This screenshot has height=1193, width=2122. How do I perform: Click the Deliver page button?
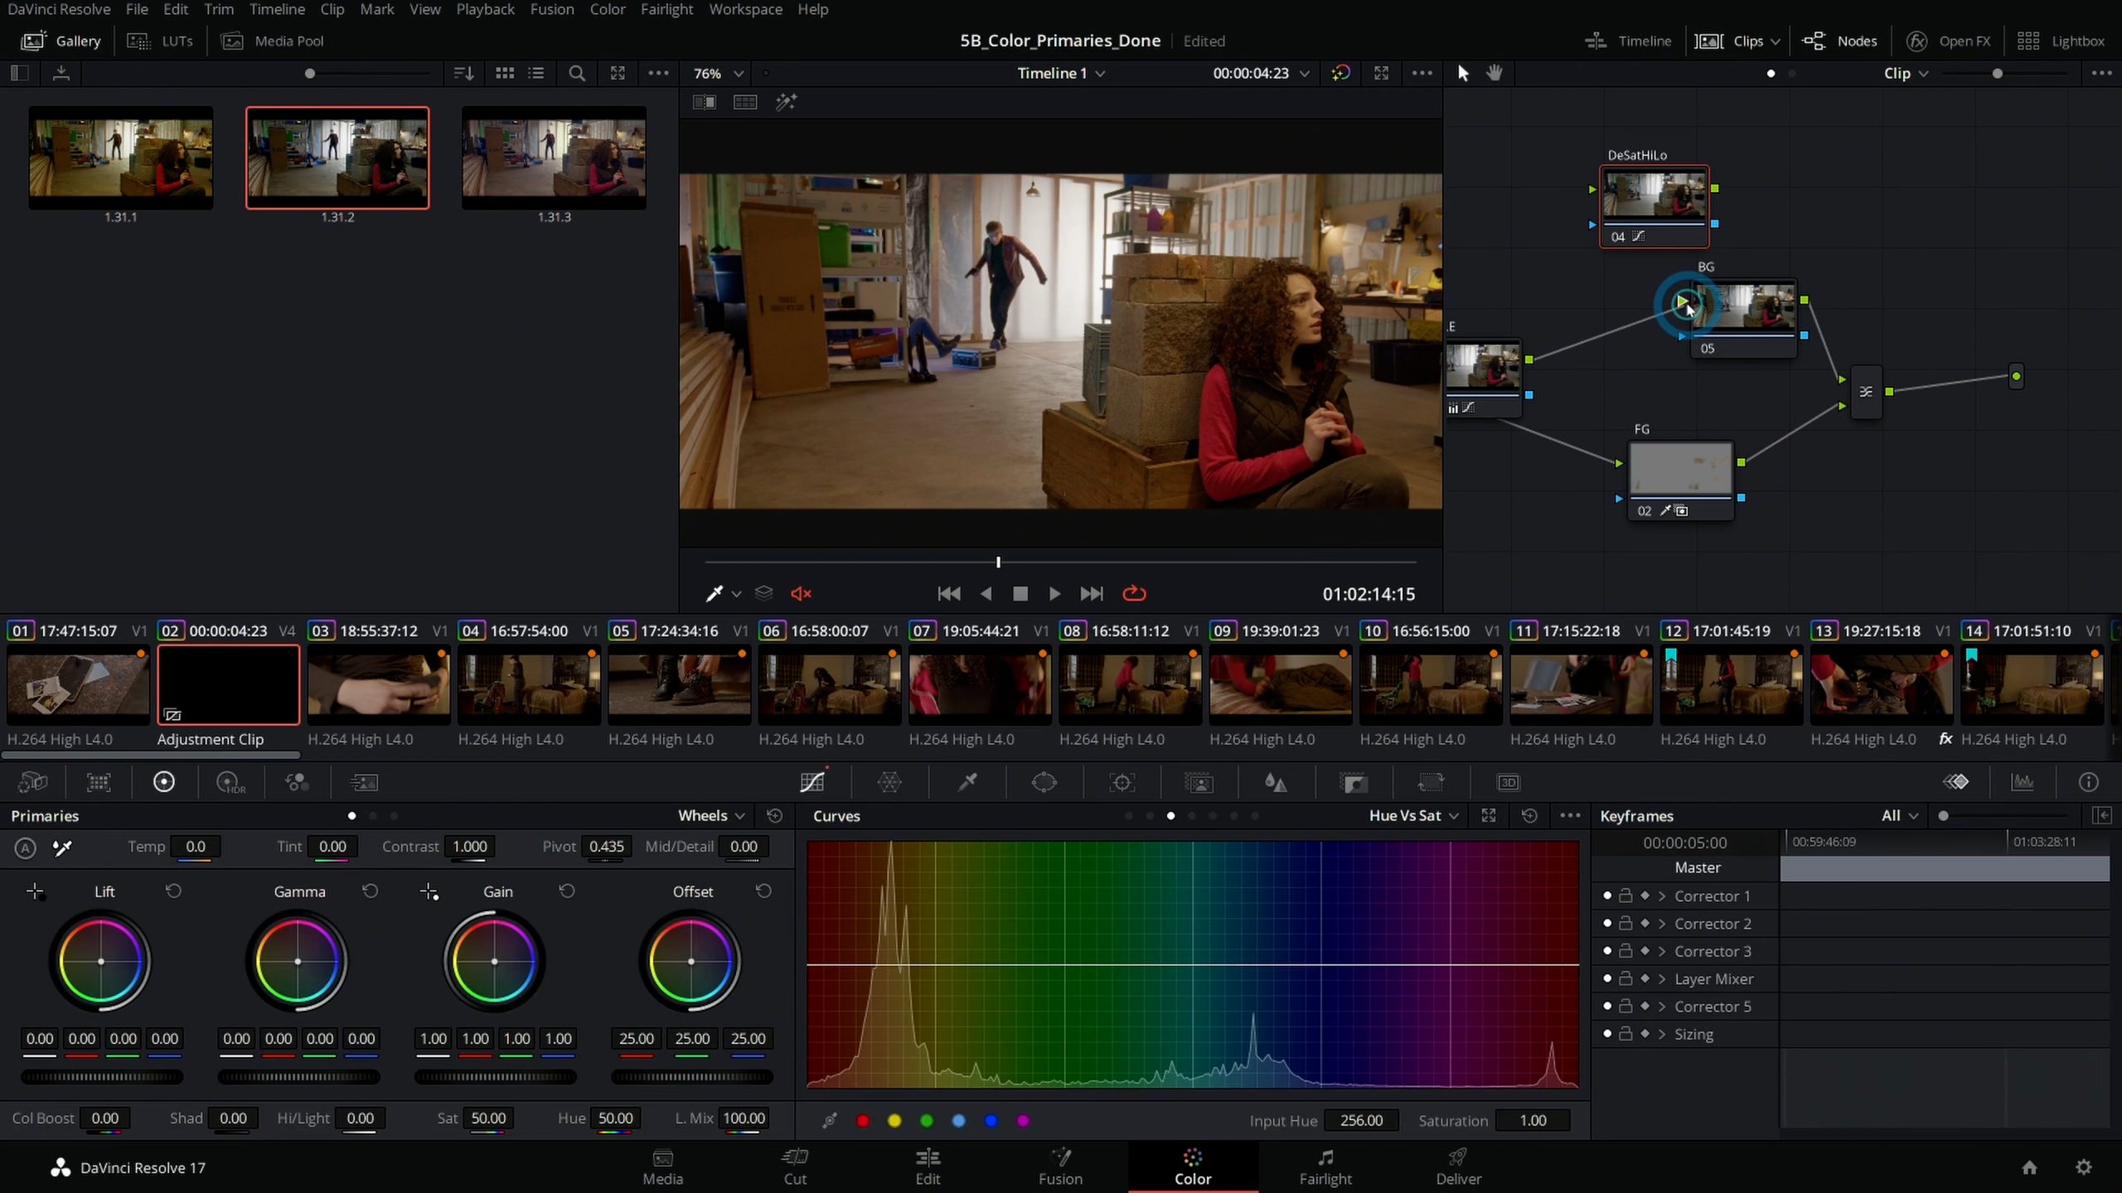click(x=1459, y=1166)
